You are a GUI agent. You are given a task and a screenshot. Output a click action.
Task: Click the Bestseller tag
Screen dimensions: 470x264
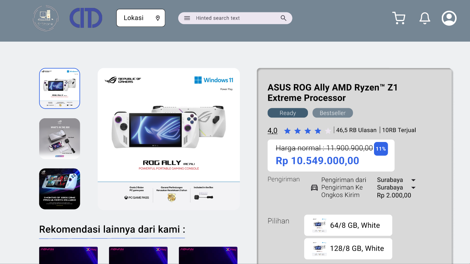pyautogui.click(x=333, y=113)
